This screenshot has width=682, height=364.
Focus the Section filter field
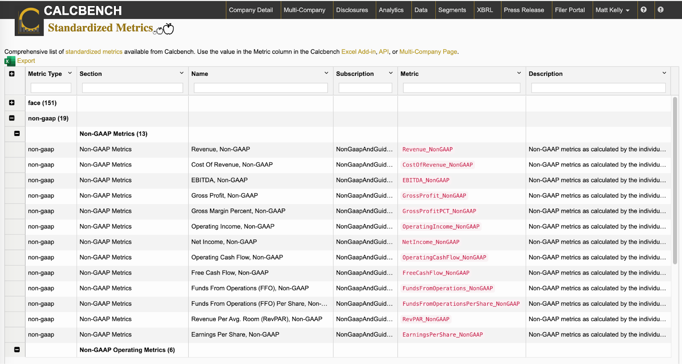tap(133, 88)
